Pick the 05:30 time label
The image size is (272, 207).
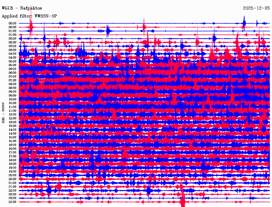[x=12, y=65]
